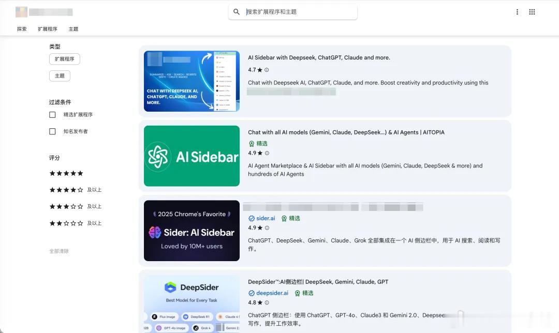Open 'Chat with all AI models' AITOPIA title

(x=346, y=132)
